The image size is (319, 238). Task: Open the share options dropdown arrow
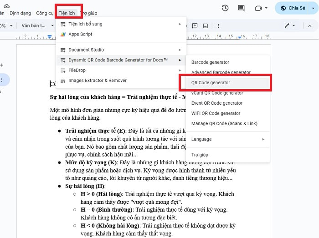click(x=314, y=8)
